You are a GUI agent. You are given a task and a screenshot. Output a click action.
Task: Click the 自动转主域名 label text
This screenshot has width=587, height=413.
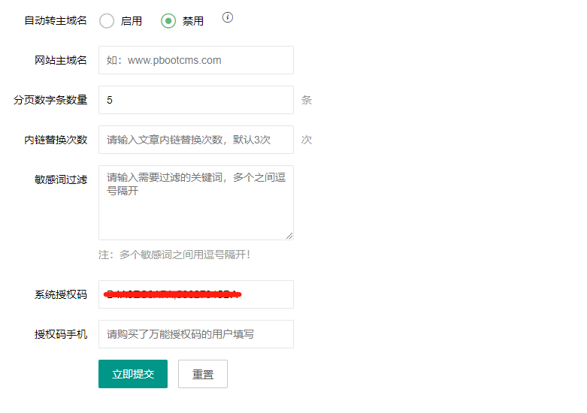coord(56,21)
